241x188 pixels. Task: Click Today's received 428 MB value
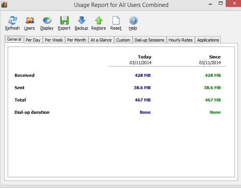pos(143,75)
